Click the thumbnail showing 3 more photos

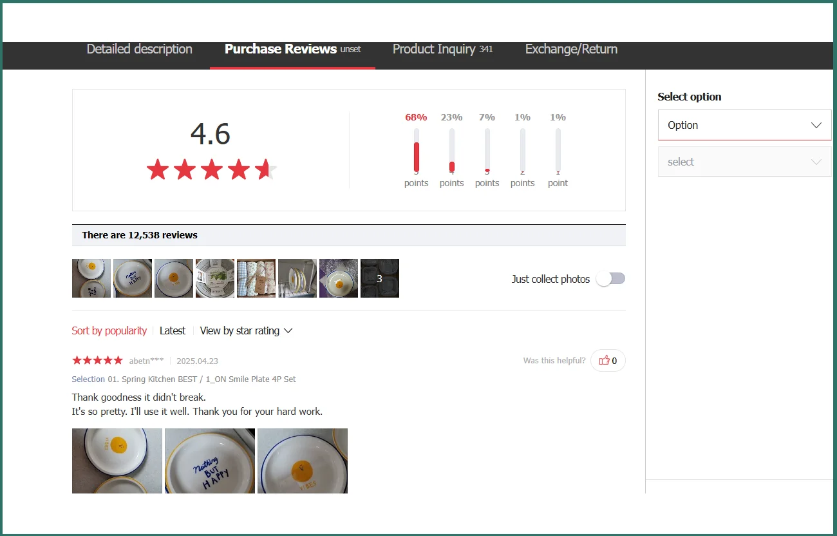coord(379,278)
